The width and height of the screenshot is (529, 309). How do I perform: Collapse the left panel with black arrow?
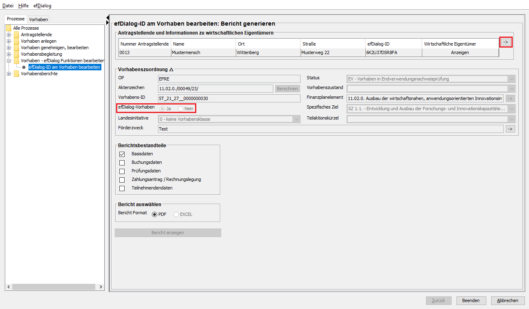(108, 17)
